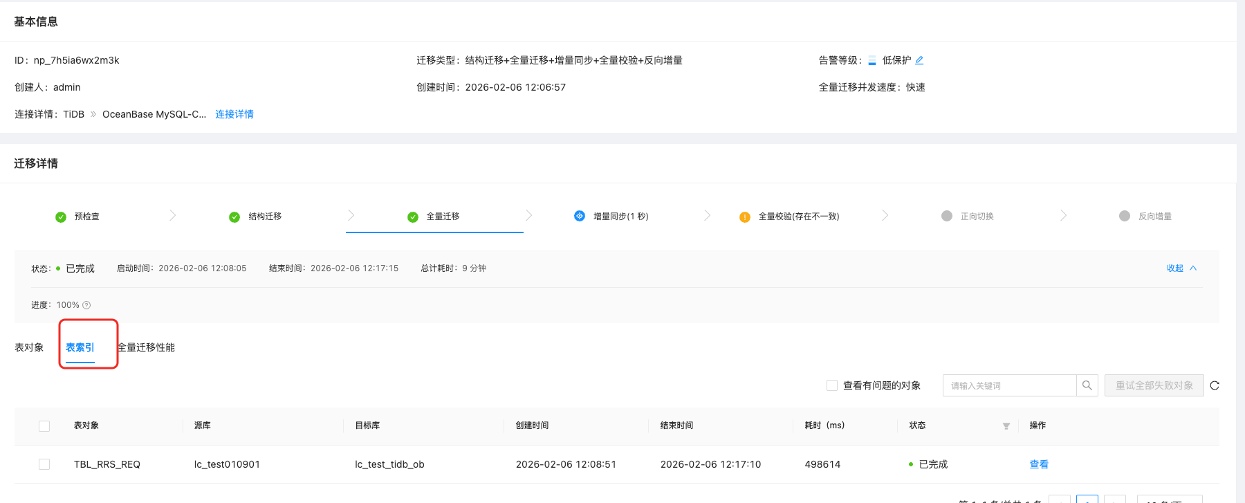
Task: Select the 表索引 tab
Action: (80, 347)
